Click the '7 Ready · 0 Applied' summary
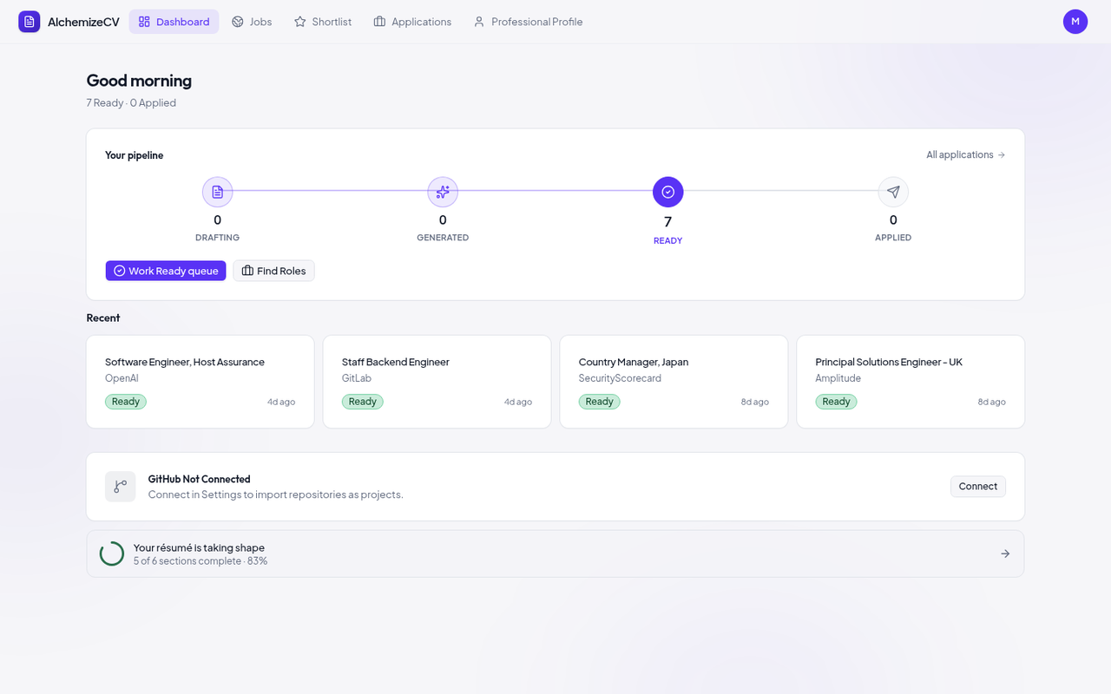1111x694 pixels. (131, 102)
